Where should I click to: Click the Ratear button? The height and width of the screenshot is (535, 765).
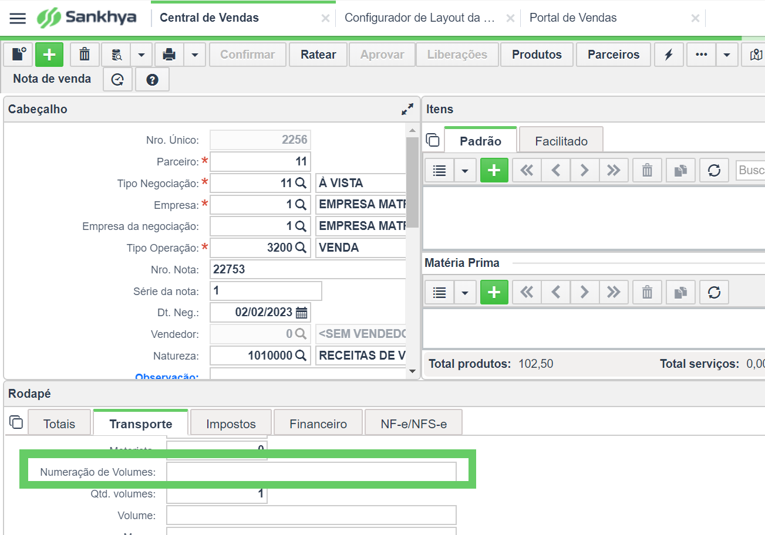(x=318, y=55)
